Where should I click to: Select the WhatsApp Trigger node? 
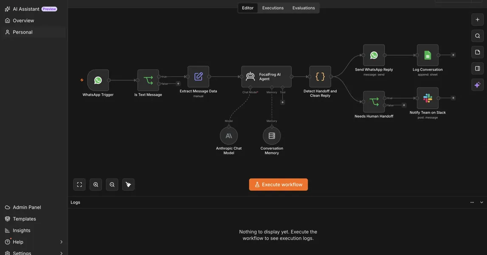coord(98,80)
